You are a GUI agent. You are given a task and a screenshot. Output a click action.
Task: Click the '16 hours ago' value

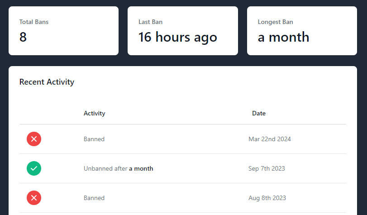[177, 37]
